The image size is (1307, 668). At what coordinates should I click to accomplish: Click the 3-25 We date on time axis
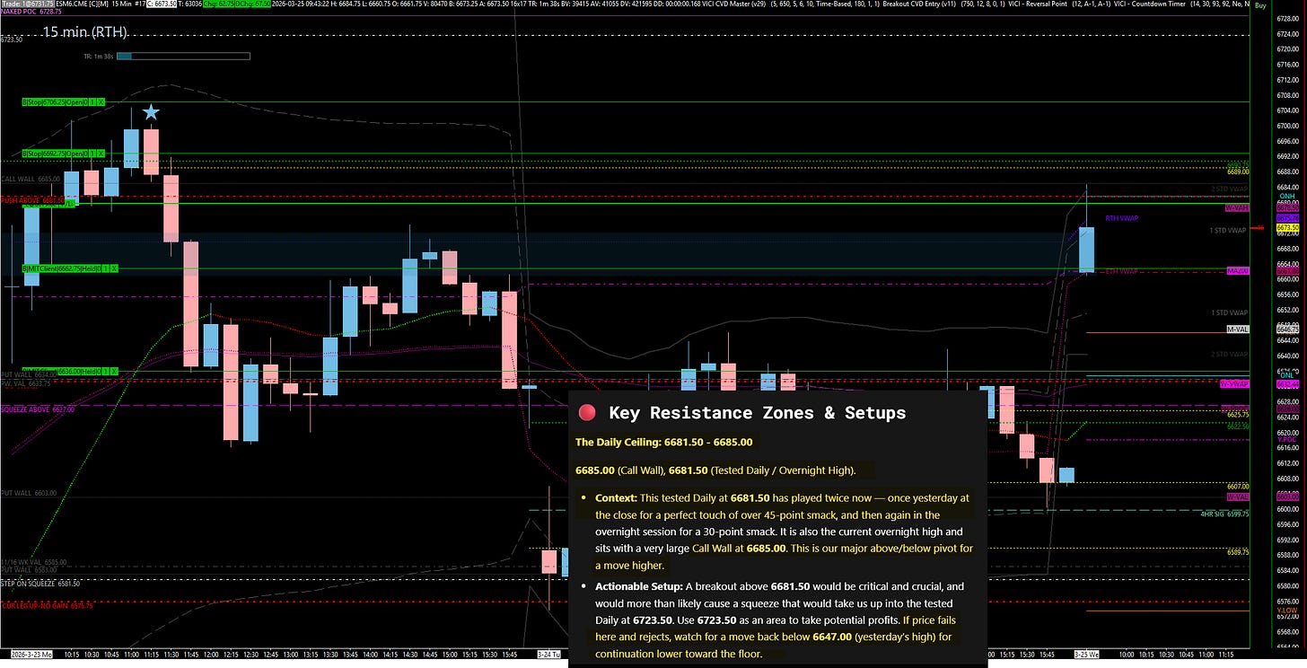(x=1087, y=655)
